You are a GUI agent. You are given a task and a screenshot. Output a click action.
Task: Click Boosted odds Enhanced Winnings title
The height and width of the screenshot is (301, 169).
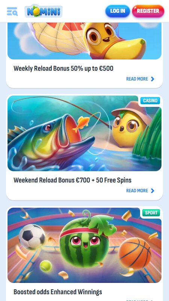58,292
